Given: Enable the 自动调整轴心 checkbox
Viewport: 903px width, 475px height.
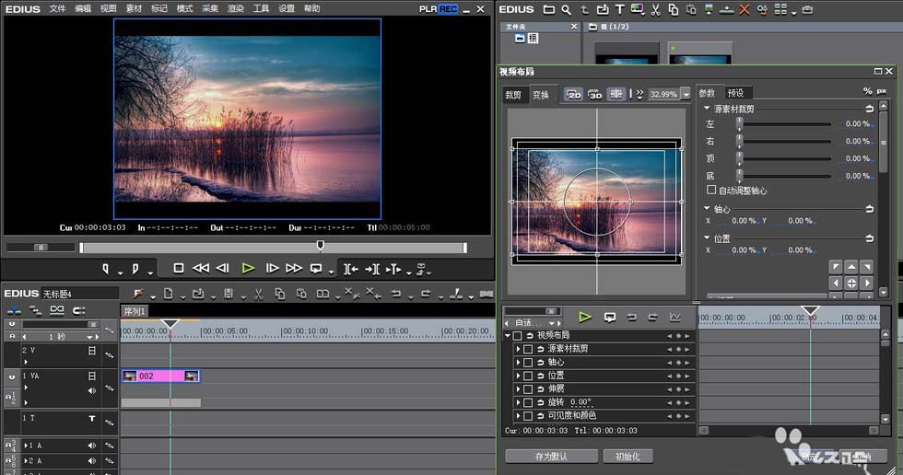Looking at the screenshot, I should (710, 190).
